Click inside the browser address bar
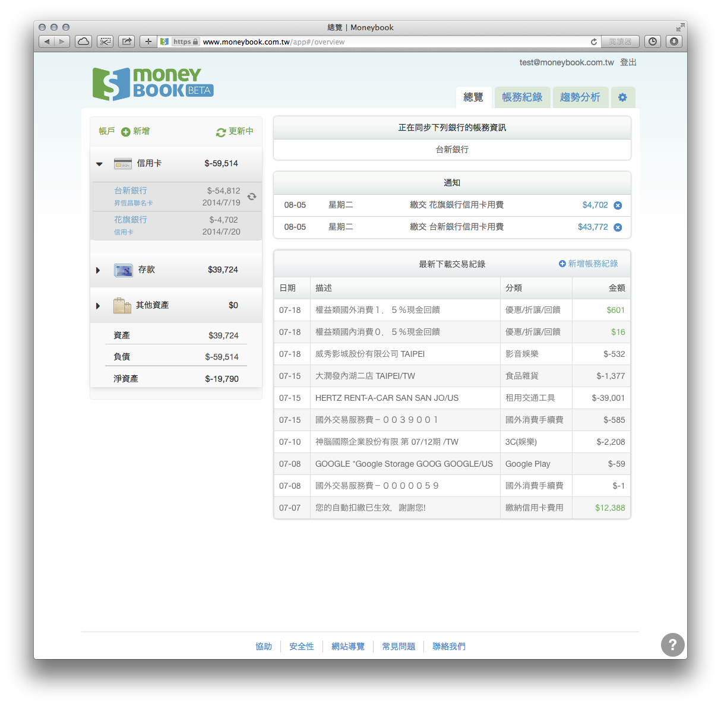Viewport: 721px width, 706px height. tap(356, 42)
